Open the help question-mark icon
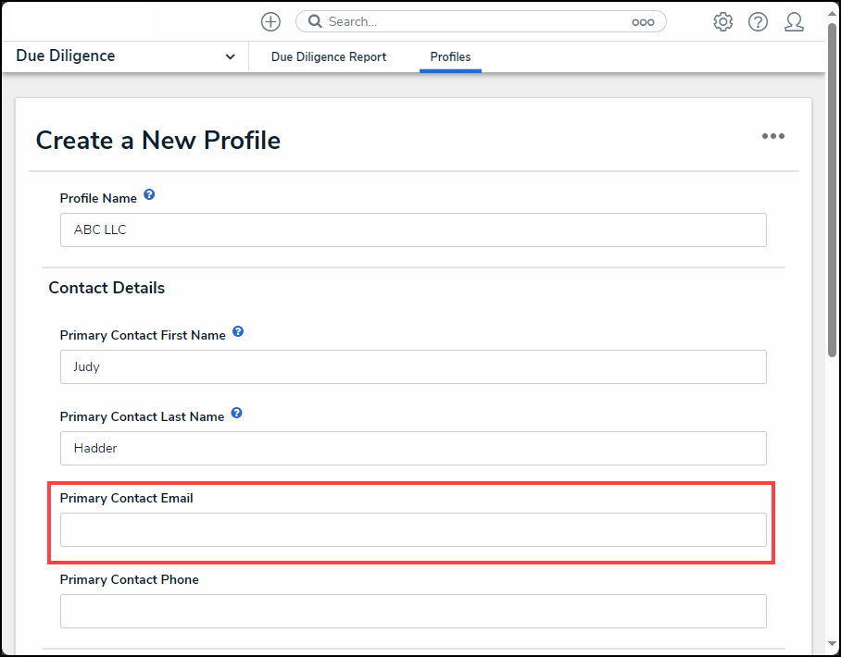Viewport: 841px width, 657px height. click(x=758, y=22)
